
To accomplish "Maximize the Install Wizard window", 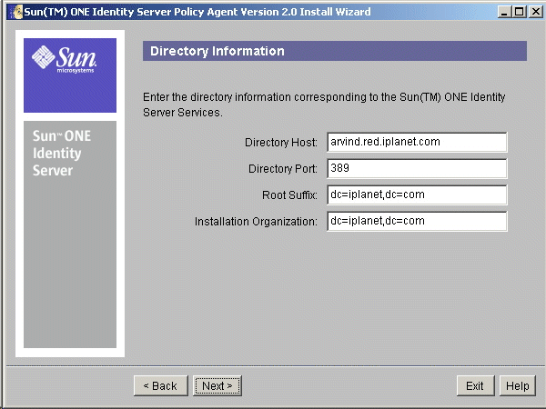I will pos(520,12).
